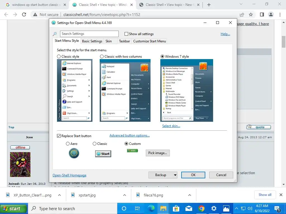
Task: Expand options for XP_Button_ClearT download
Action: 59,195
